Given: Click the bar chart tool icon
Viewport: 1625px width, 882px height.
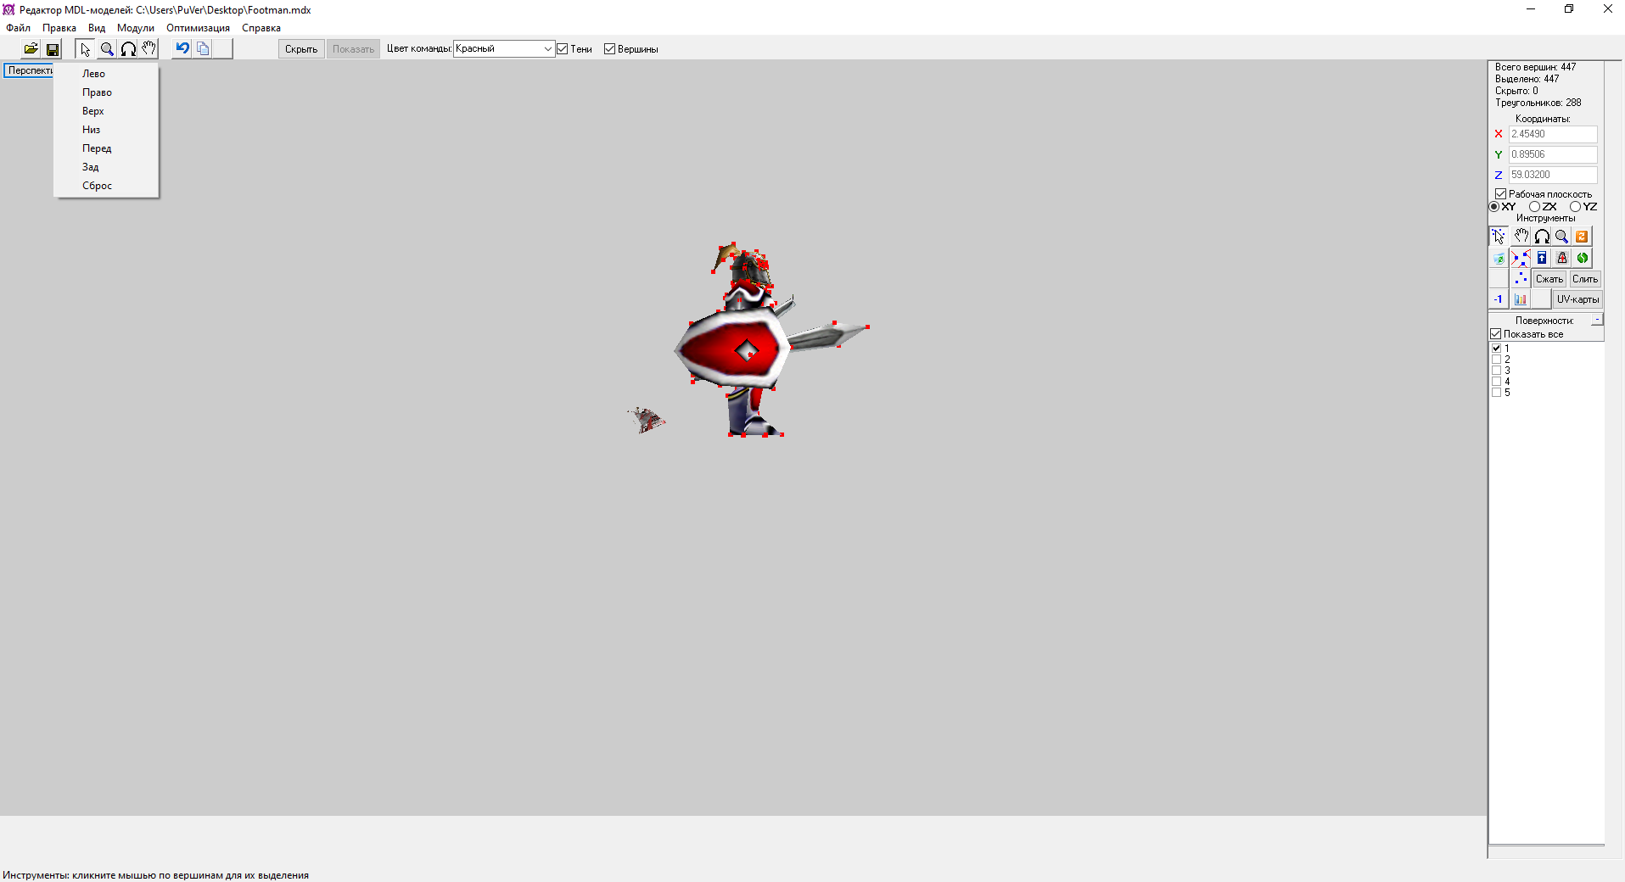Looking at the screenshot, I should (1521, 299).
